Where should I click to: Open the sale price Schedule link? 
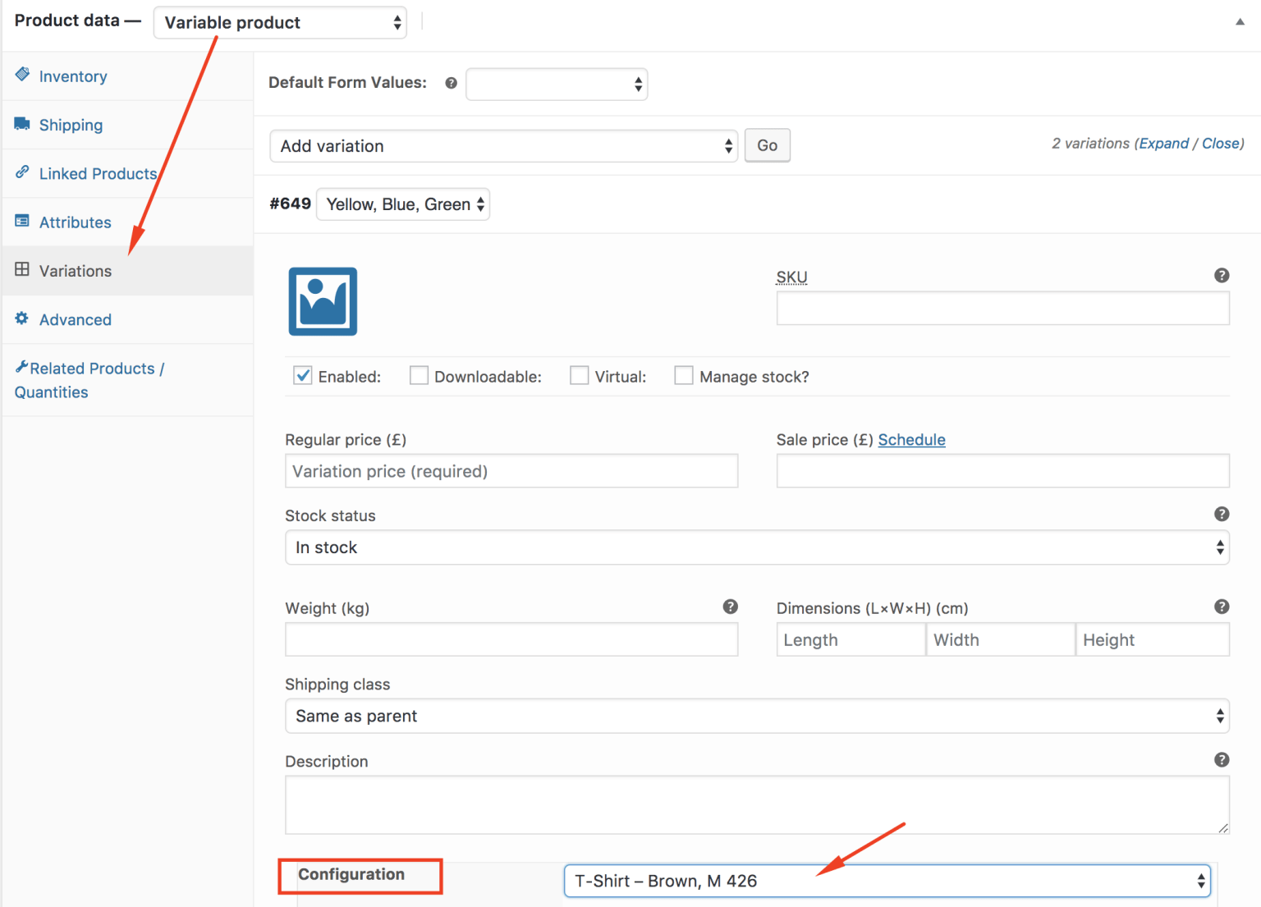(x=911, y=440)
